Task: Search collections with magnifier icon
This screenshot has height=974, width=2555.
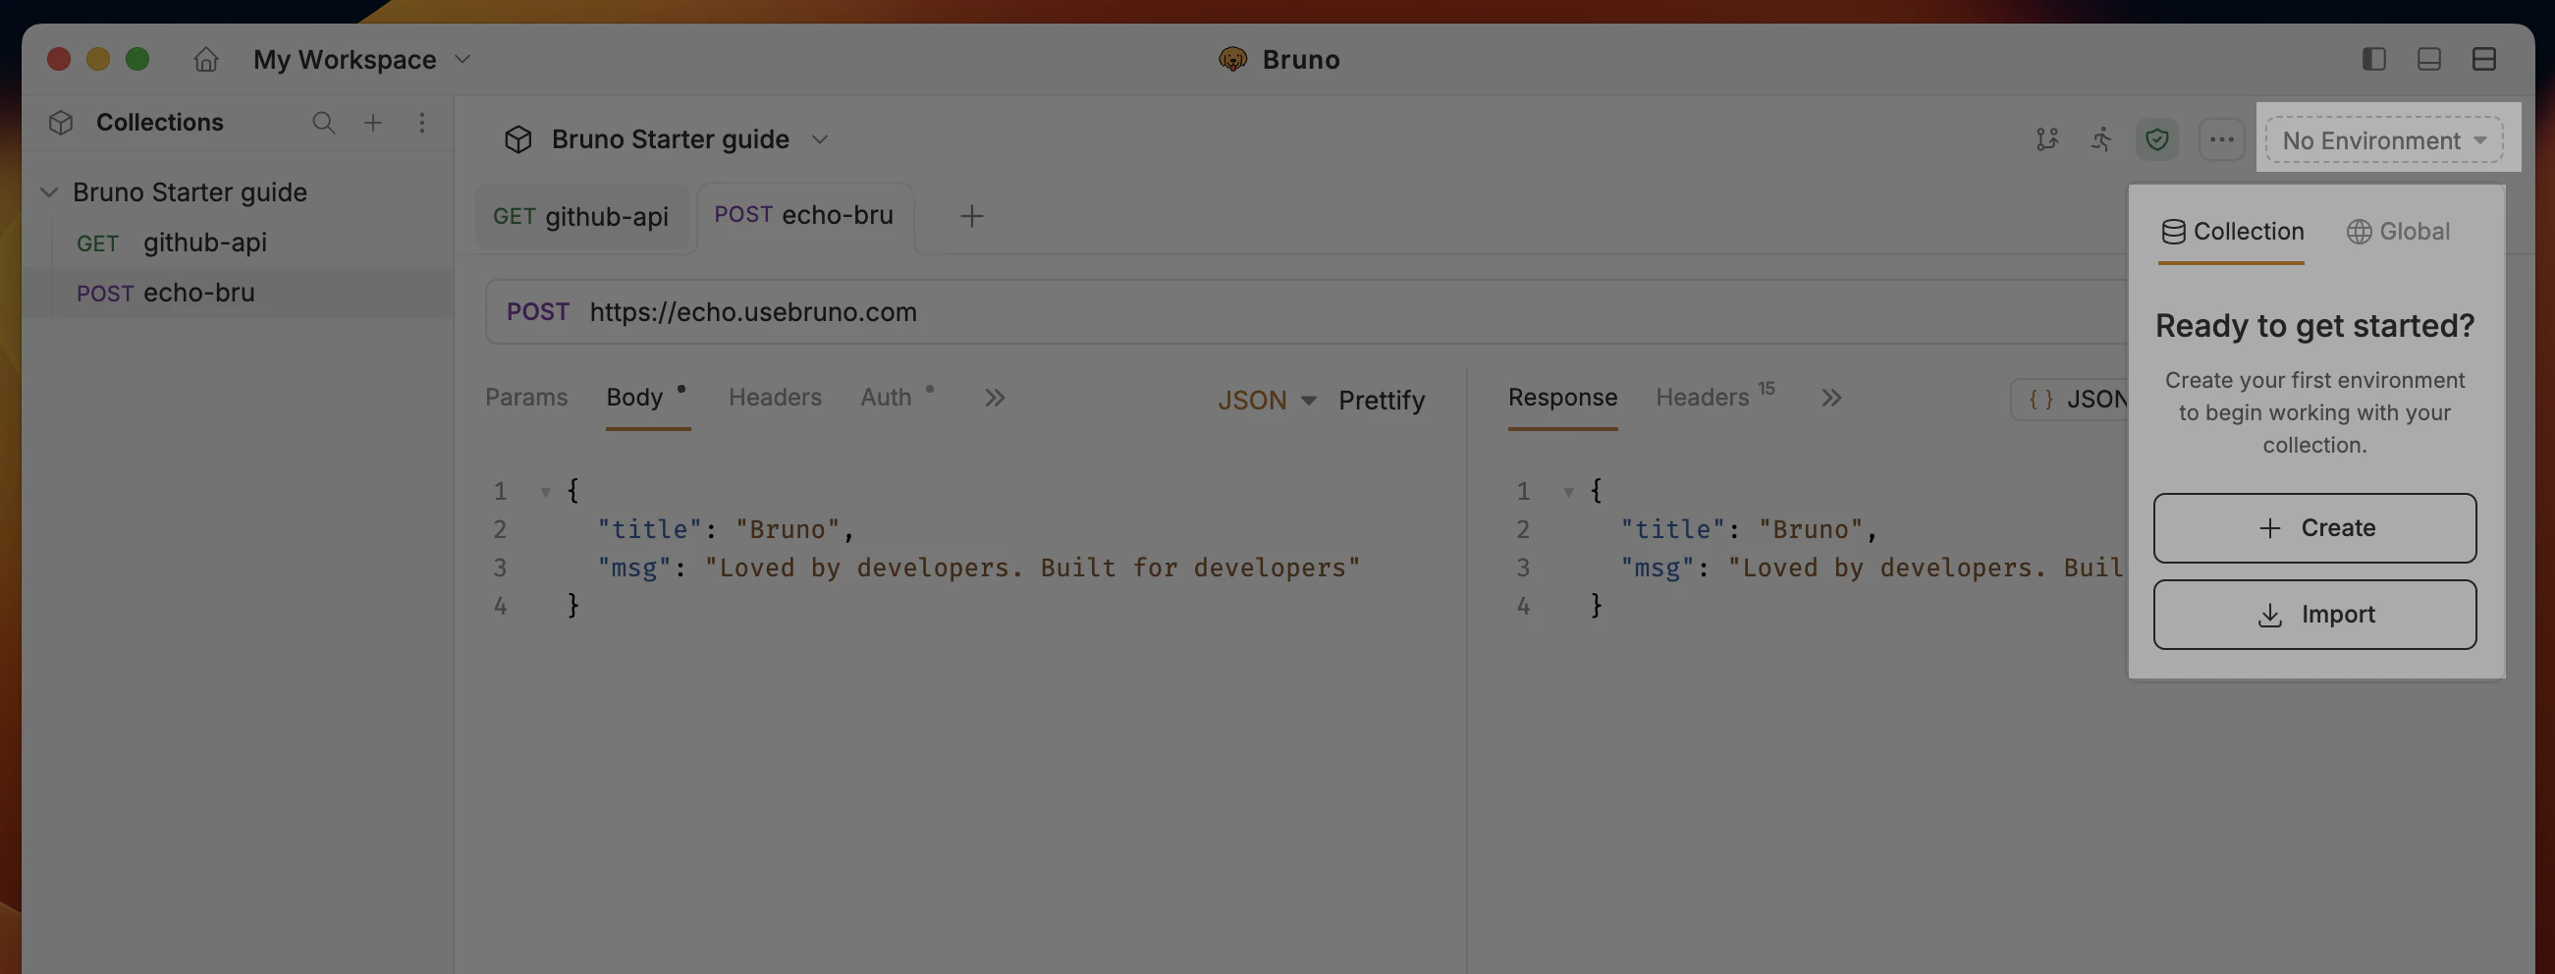Action: 323,122
